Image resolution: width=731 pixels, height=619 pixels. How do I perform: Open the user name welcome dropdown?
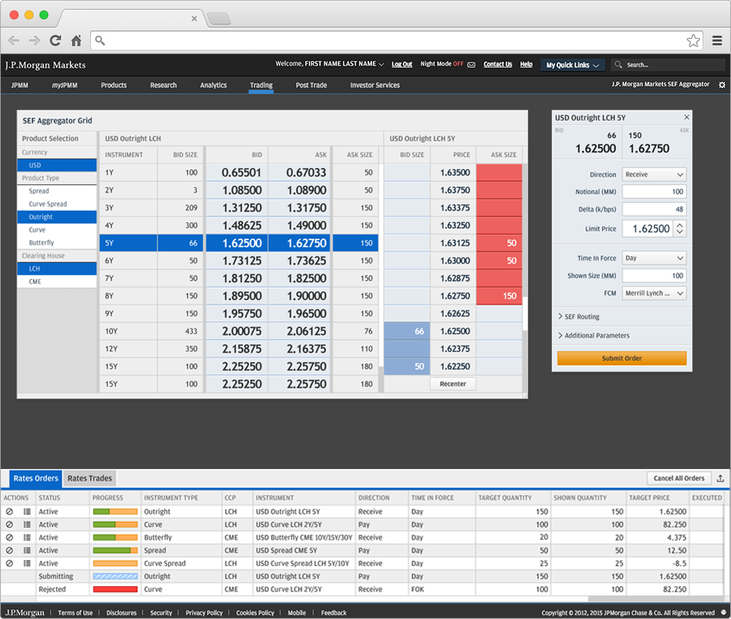coord(330,64)
